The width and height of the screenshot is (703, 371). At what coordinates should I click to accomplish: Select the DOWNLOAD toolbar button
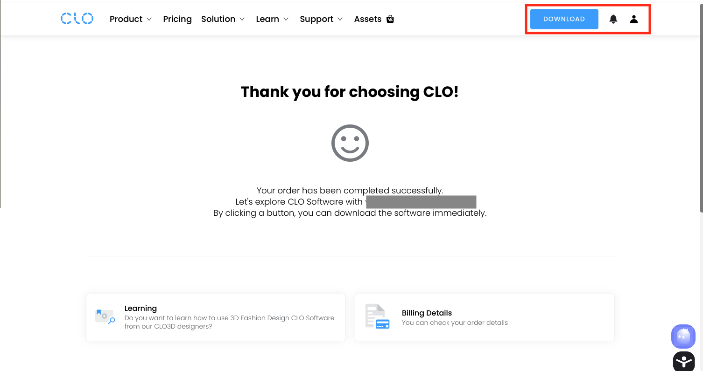click(x=563, y=19)
